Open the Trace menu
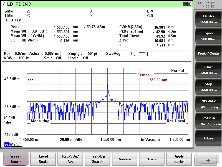This screenshot has width=222, height=167. [152, 159]
